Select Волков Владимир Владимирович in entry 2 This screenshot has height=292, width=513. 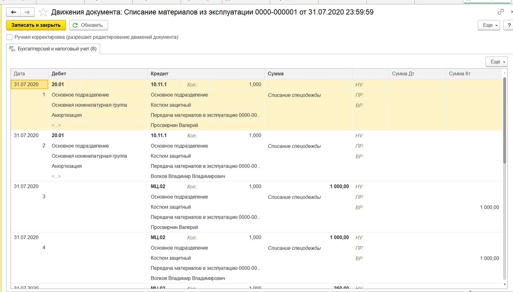tap(188, 176)
